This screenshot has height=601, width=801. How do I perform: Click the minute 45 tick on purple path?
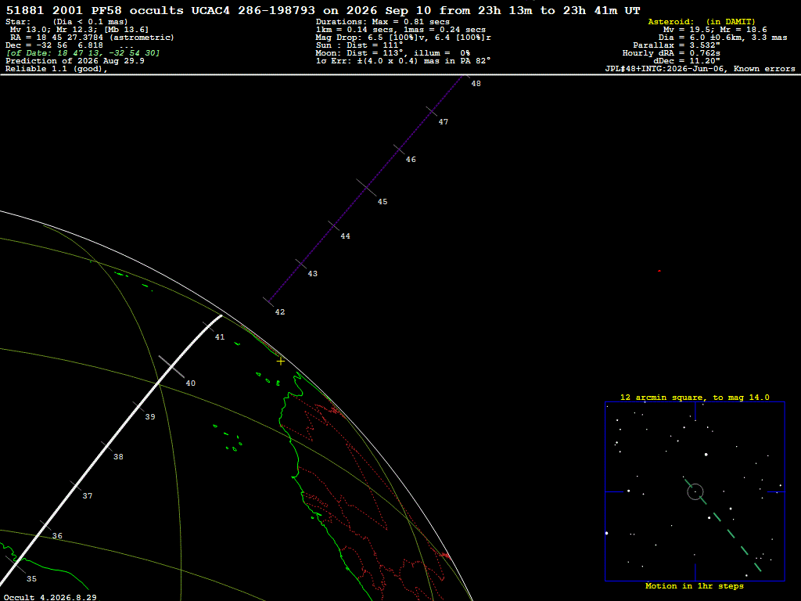point(366,188)
